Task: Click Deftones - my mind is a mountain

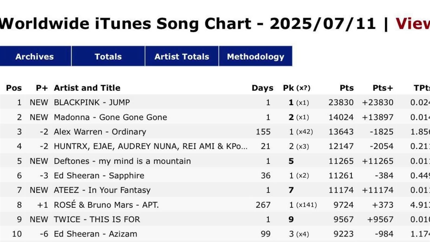Action: (122, 161)
